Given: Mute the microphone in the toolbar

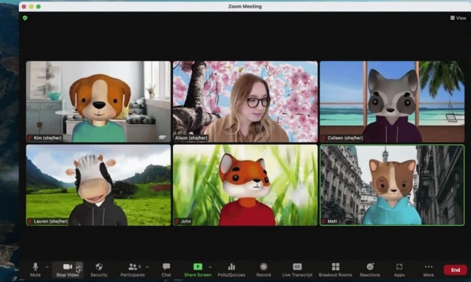Looking at the screenshot, I should click(x=35, y=269).
